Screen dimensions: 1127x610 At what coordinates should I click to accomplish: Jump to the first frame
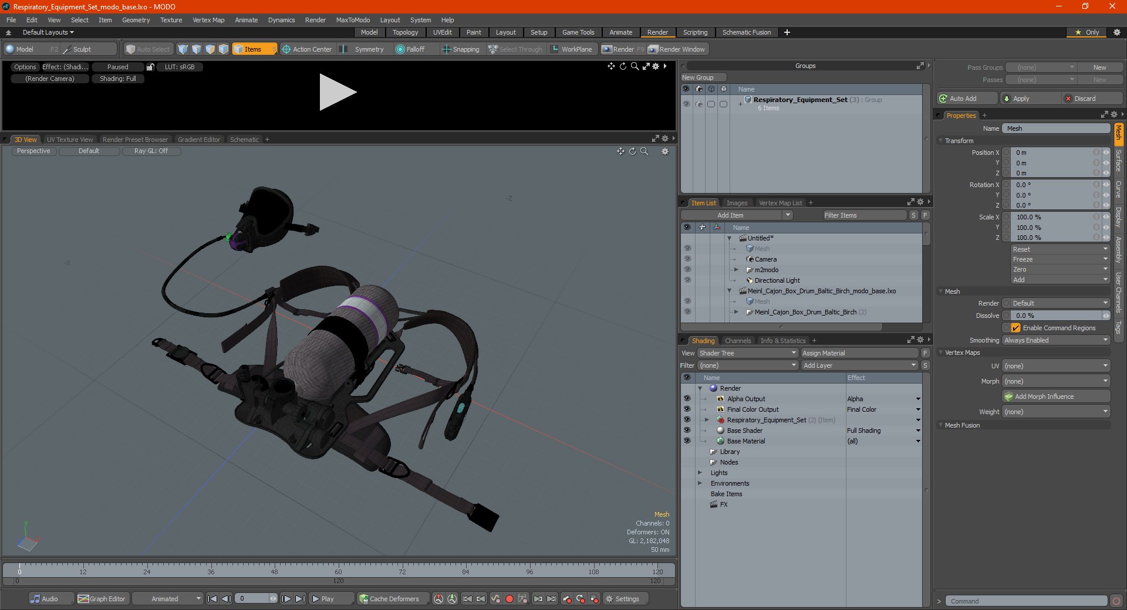tap(212, 599)
